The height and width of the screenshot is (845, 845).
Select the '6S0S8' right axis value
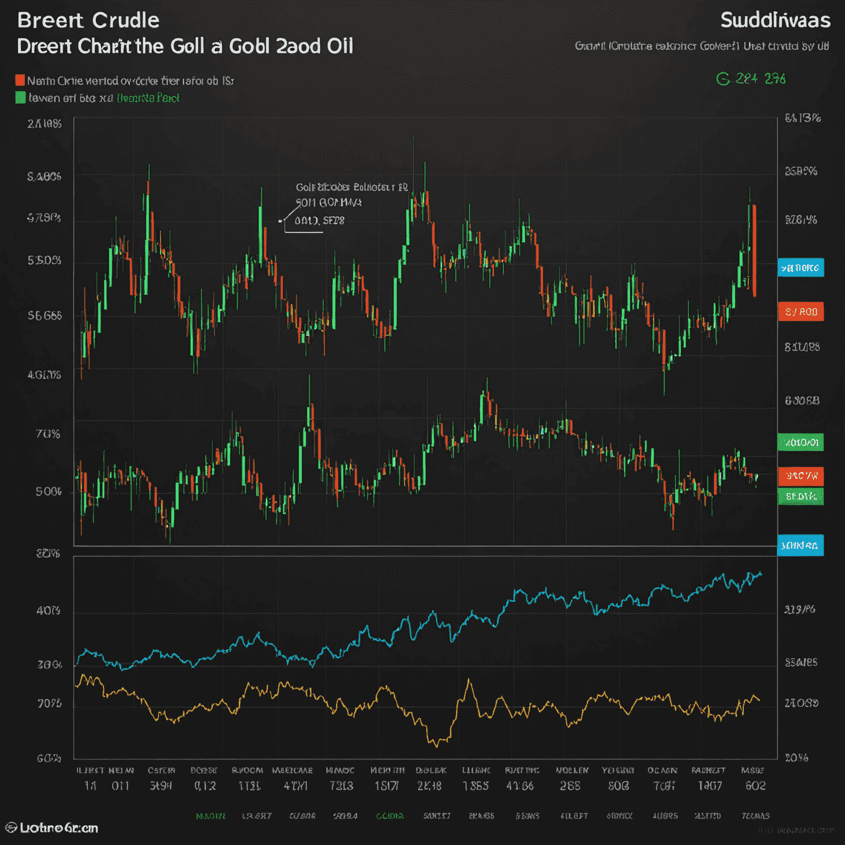click(x=802, y=400)
